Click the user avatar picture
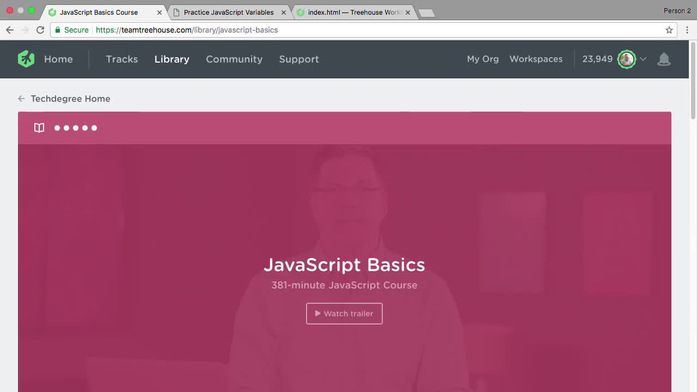Image resolution: width=697 pixels, height=392 pixels. coord(627,59)
